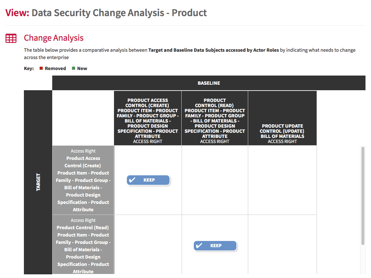Select Product Control (Read) target row label

tap(83, 245)
